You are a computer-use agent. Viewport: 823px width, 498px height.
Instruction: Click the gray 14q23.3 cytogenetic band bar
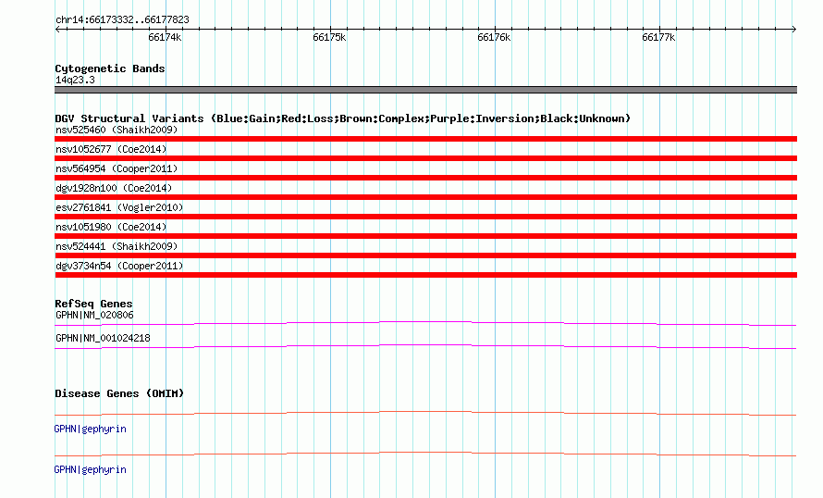(x=425, y=90)
